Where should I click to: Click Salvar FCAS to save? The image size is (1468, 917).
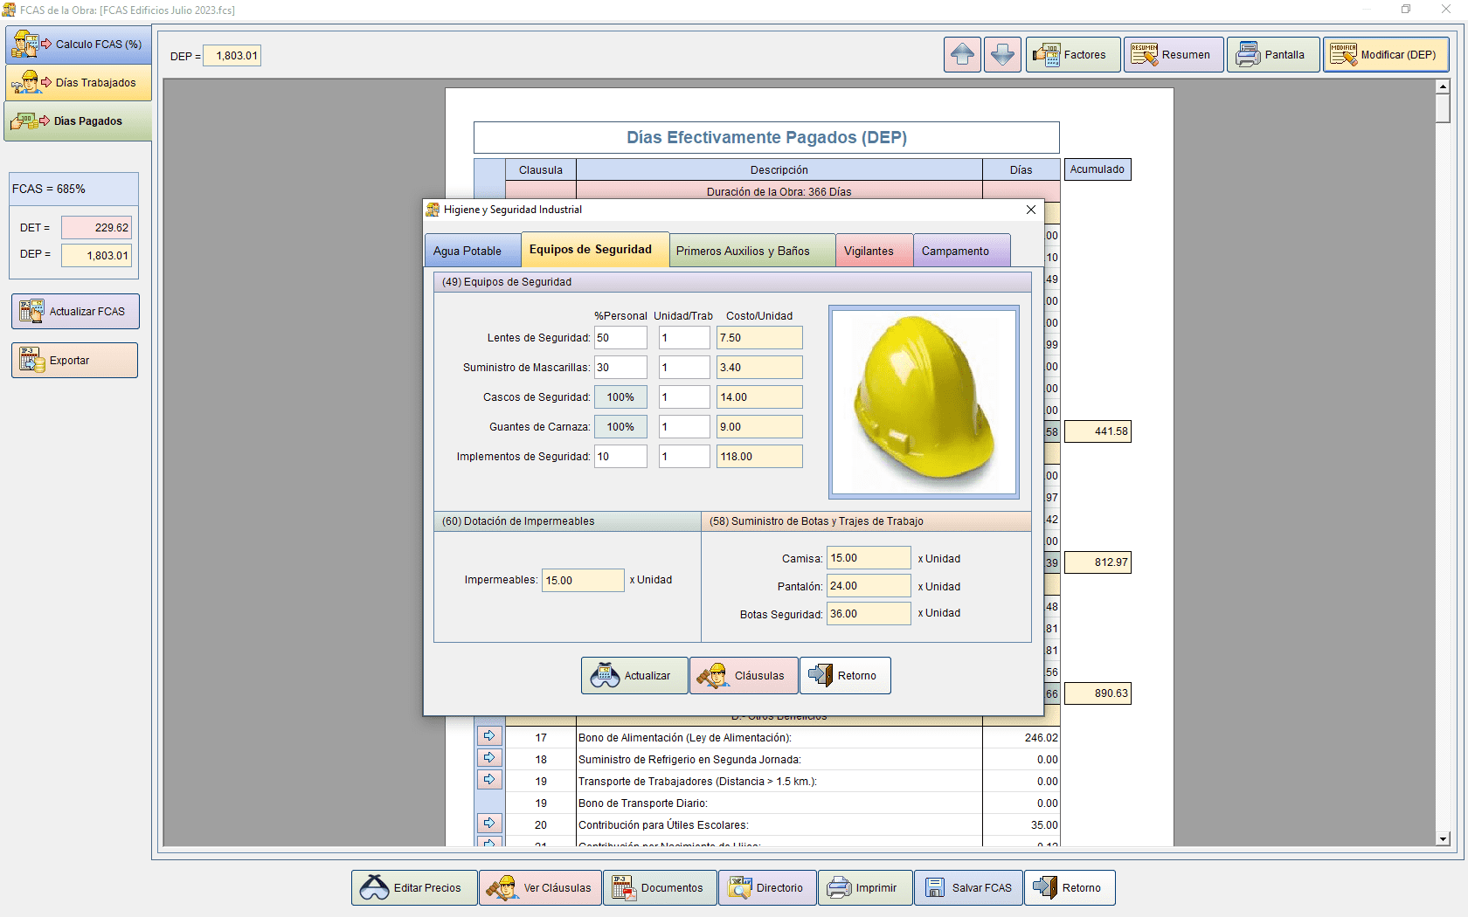point(968,888)
